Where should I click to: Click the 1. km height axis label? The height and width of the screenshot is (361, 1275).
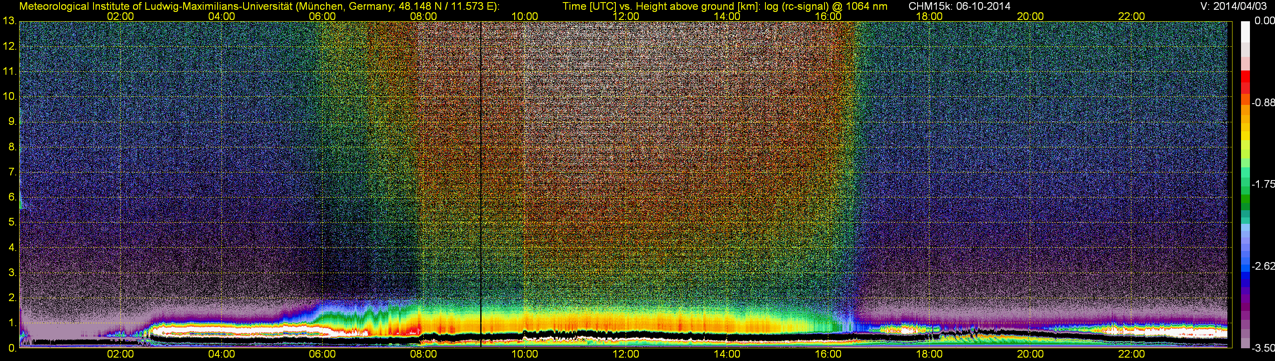tap(13, 324)
